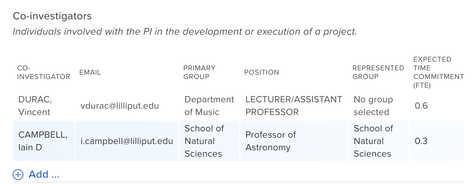Click the Primary Group column header
471x184 pixels.
point(199,72)
